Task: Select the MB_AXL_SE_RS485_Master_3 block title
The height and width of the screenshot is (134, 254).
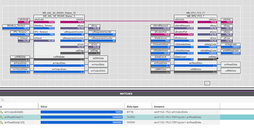Action: coord(59,16)
